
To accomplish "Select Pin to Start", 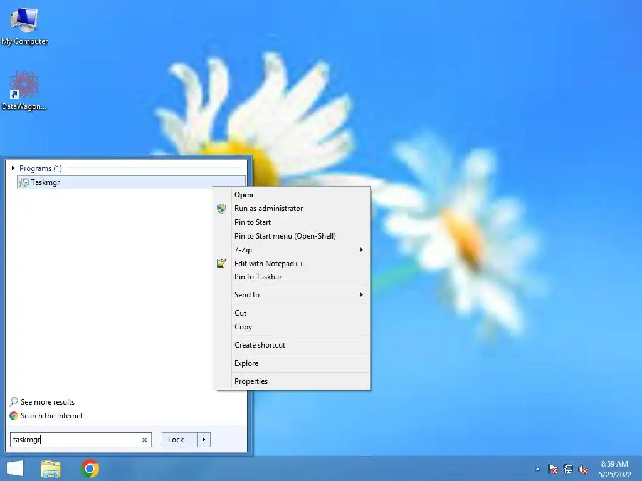I will (292, 222).
